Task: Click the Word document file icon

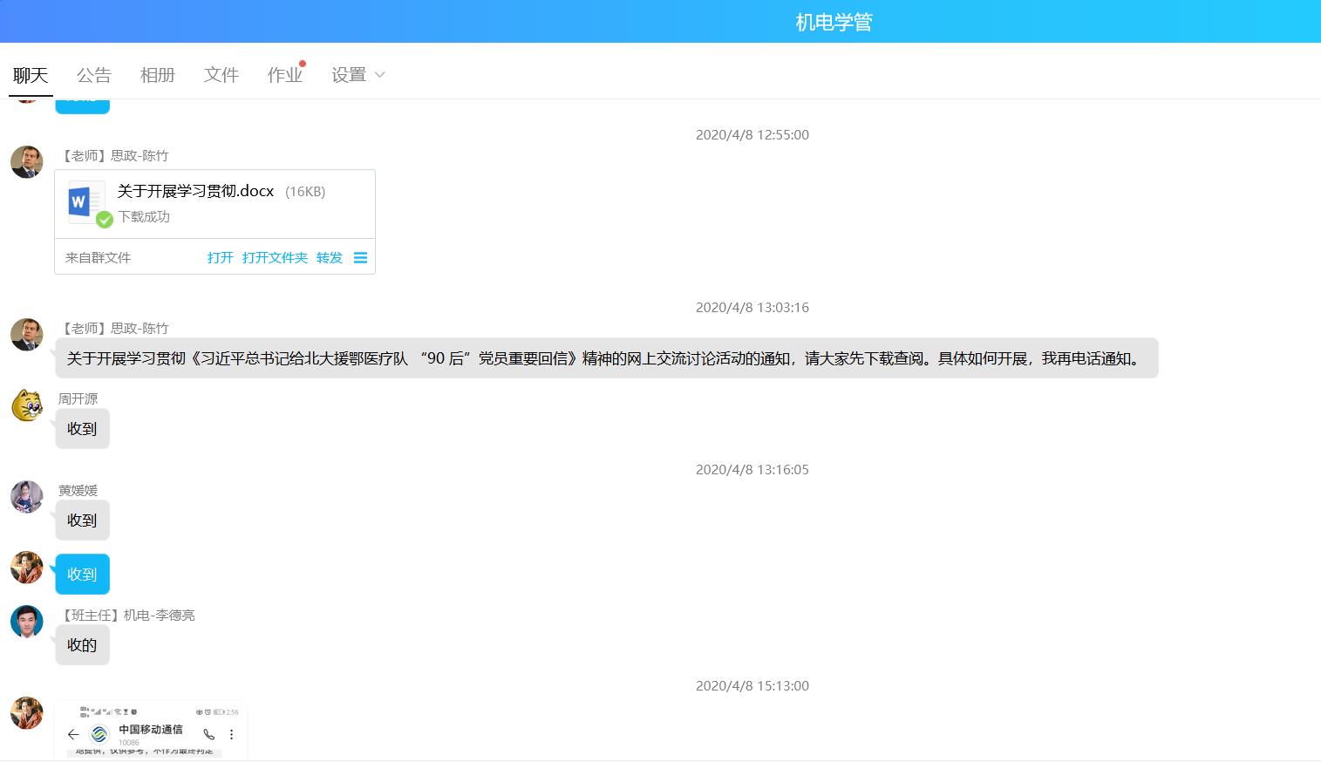Action: coord(86,202)
